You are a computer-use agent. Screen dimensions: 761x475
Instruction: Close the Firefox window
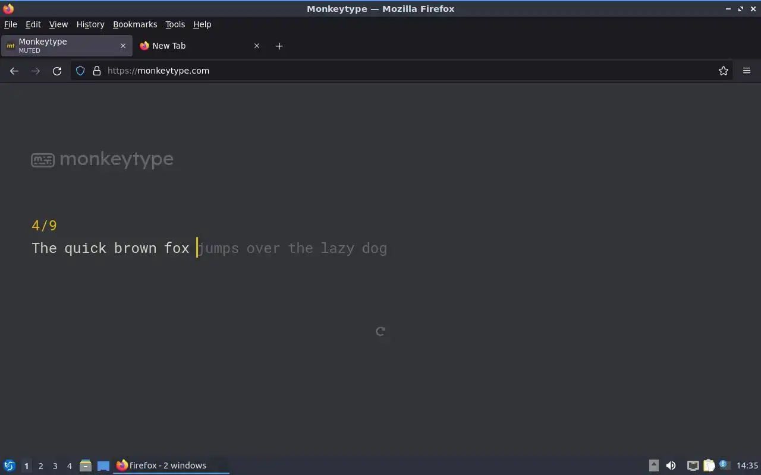(753, 9)
